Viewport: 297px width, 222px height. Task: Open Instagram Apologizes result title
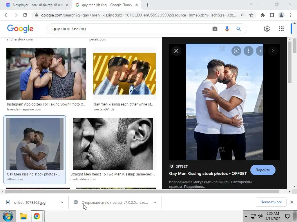46,104
